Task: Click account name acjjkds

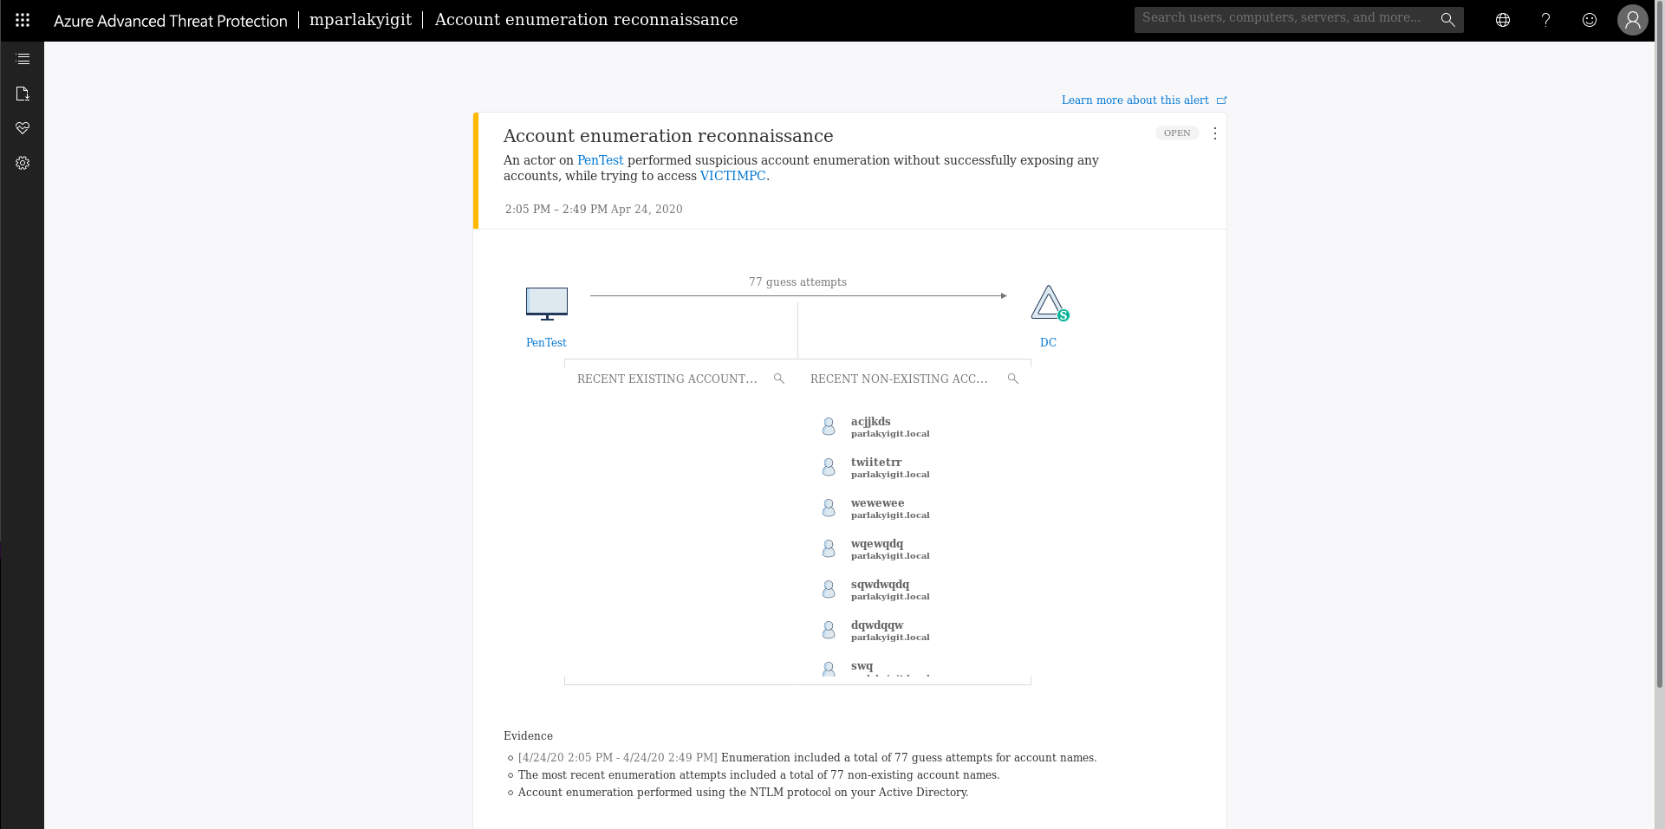Action: (x=870, y=422)
